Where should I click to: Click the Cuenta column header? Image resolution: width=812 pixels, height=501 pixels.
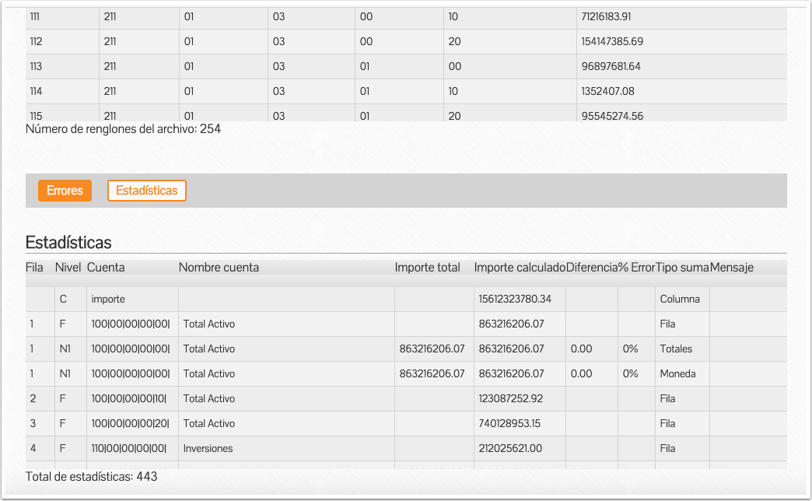[106, 268]
